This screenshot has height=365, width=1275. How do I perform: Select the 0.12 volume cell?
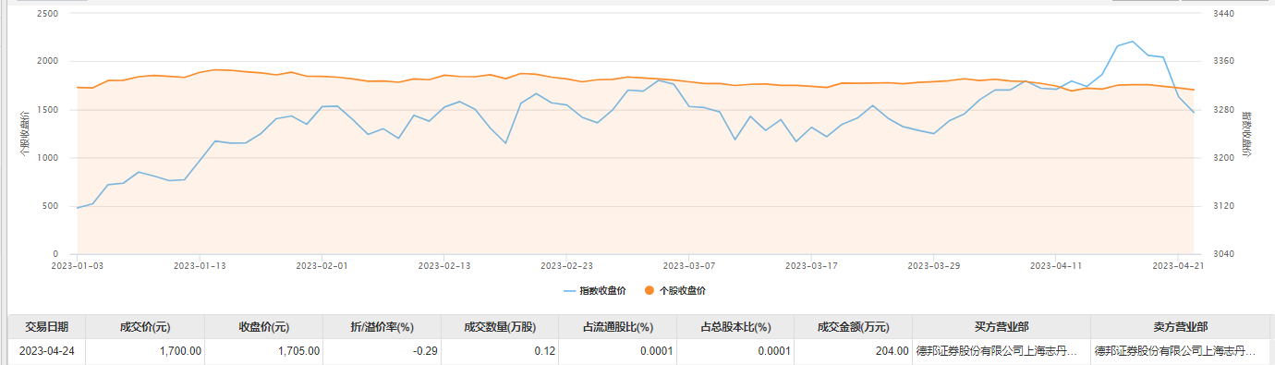(x=500, y=351)
